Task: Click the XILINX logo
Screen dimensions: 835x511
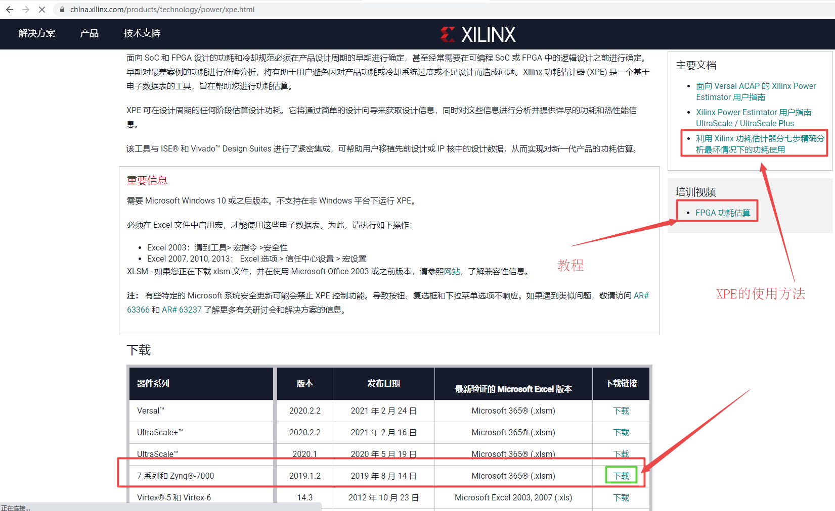Action: (x=477, y=33)
